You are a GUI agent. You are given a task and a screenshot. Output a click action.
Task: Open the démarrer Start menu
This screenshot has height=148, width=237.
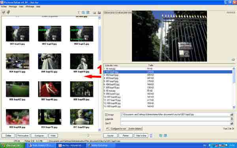click(13, 145)
